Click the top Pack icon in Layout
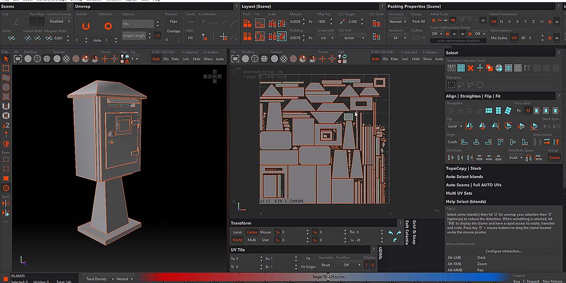 click(247, 23)
